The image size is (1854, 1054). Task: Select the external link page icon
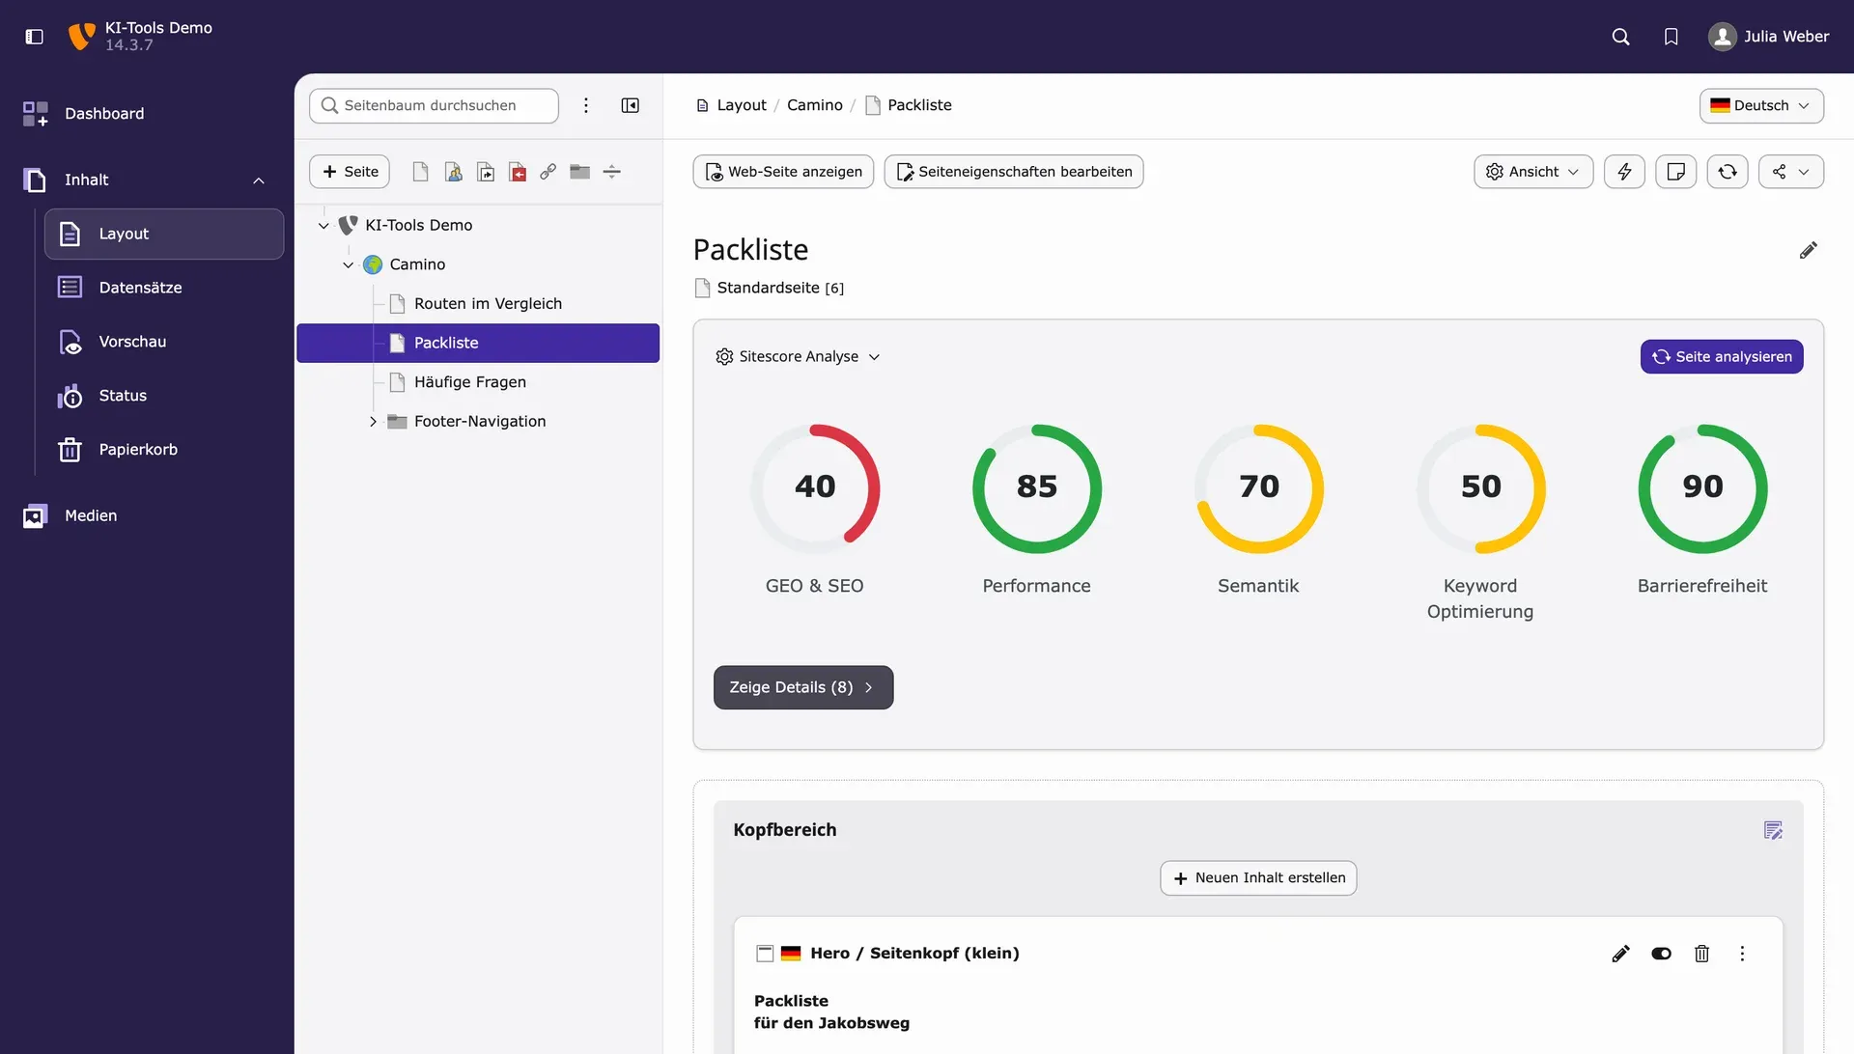(x=548, y=172)
